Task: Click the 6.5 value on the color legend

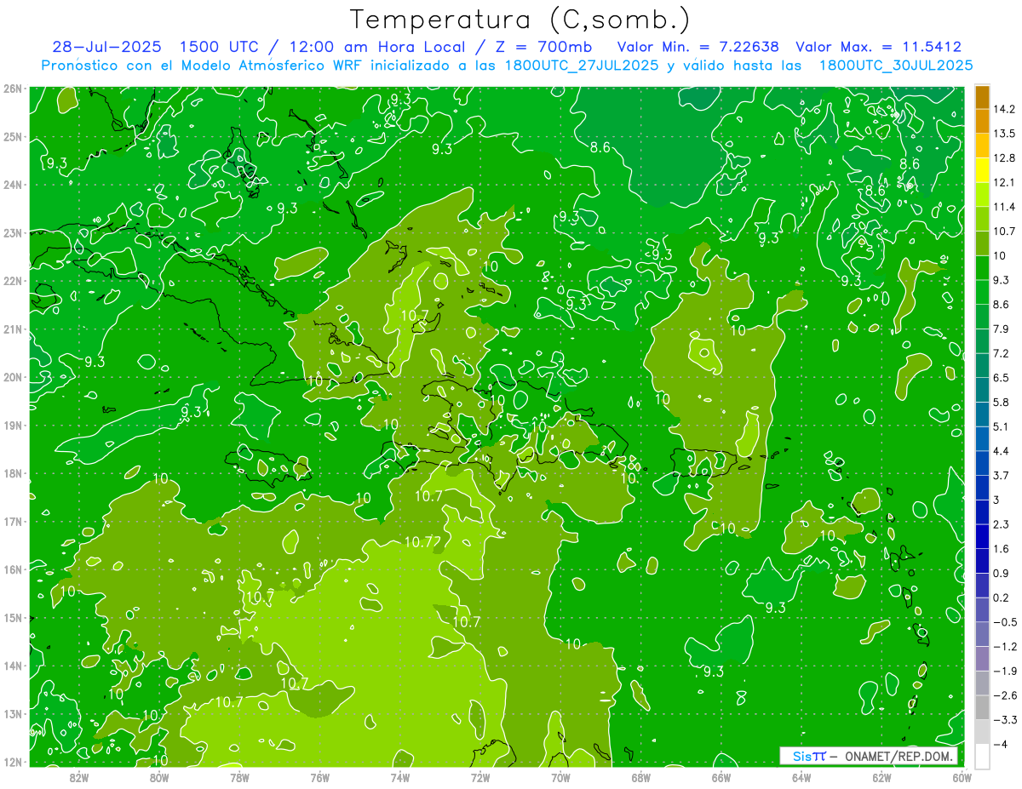Action: [x=1002, y=377]
